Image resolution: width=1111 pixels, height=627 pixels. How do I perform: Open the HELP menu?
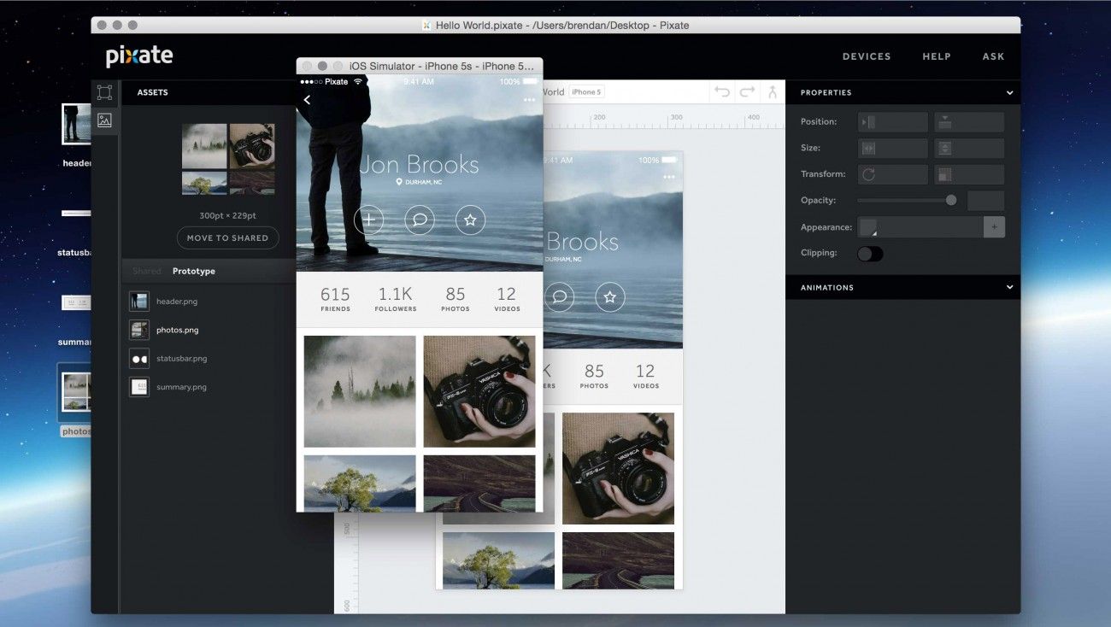pyautogui.click(x=937, y=56)
